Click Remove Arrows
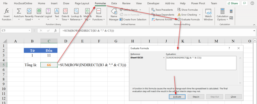Image resolution: width=257 pixels, height=104 pixels. tap(162, 19)
